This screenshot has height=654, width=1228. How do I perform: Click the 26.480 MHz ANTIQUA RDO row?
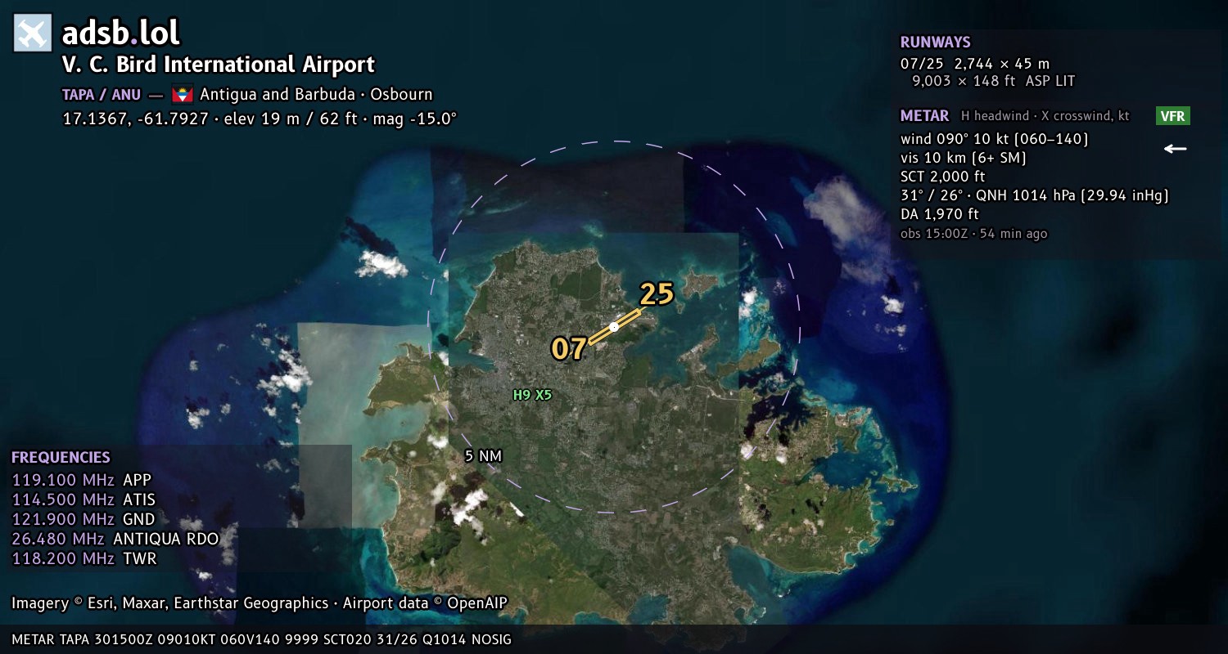click(115, 539)
